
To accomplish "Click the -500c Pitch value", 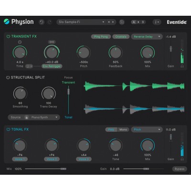I will pos(84,62).
